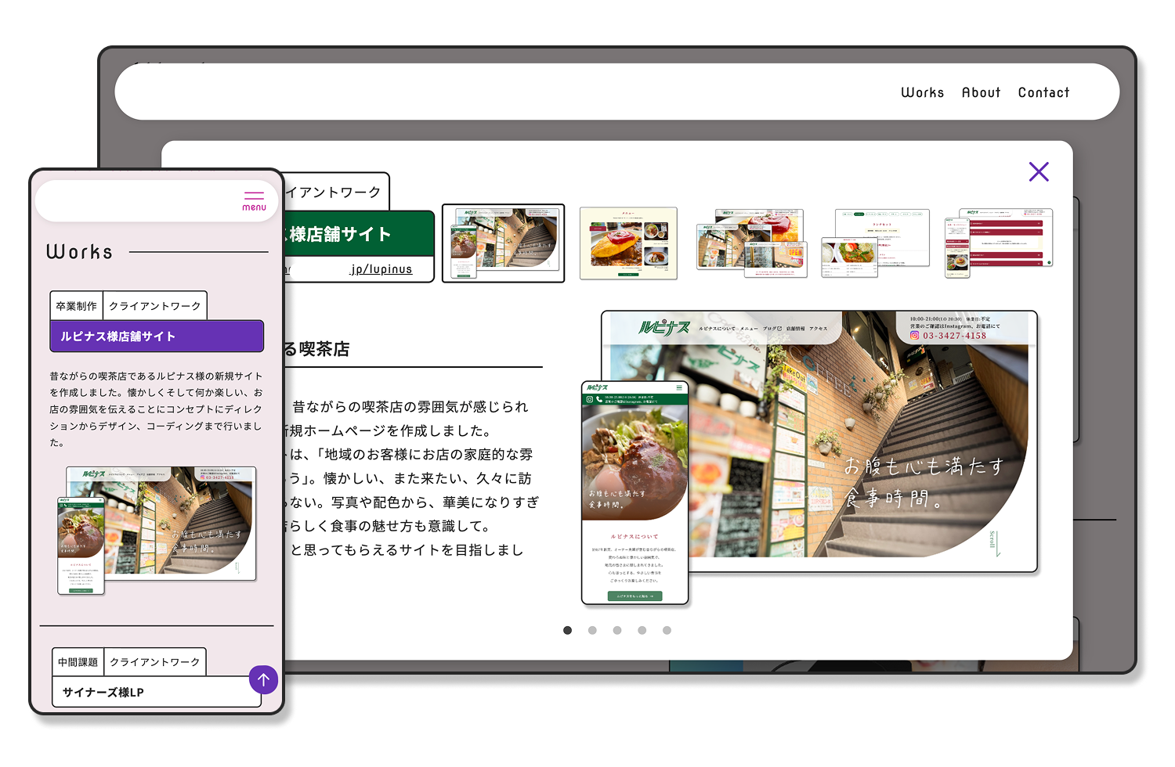Go to the Contact page via the header

coord(1043,92)
